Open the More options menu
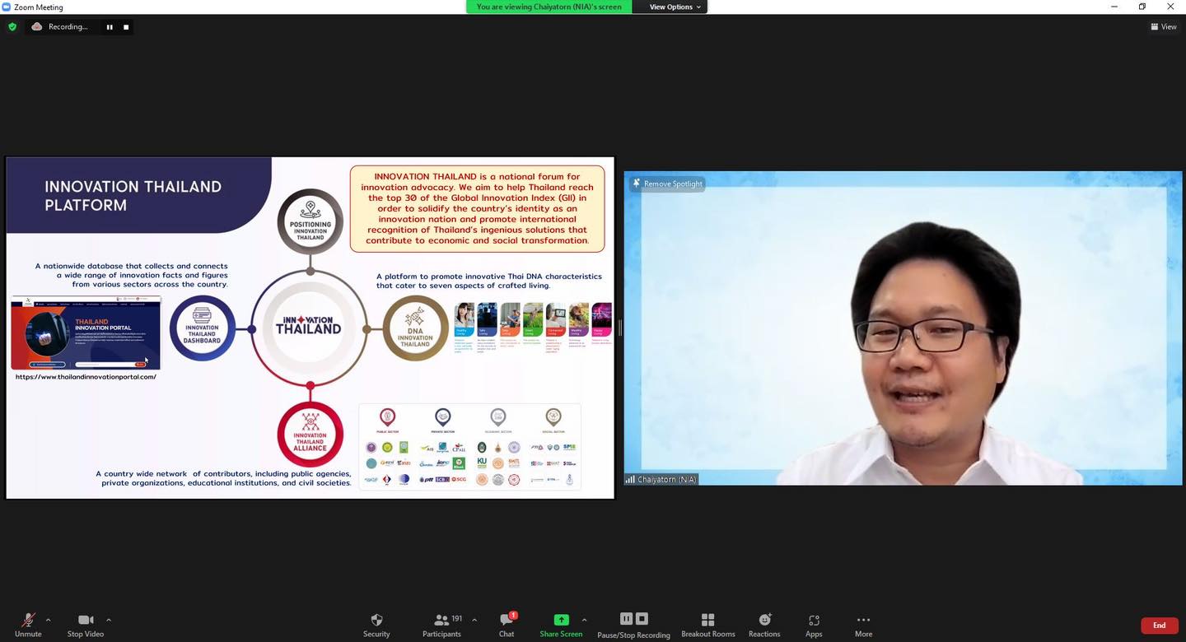The height and width of the screenshot is (642, 1186). [x=863, y=625]
